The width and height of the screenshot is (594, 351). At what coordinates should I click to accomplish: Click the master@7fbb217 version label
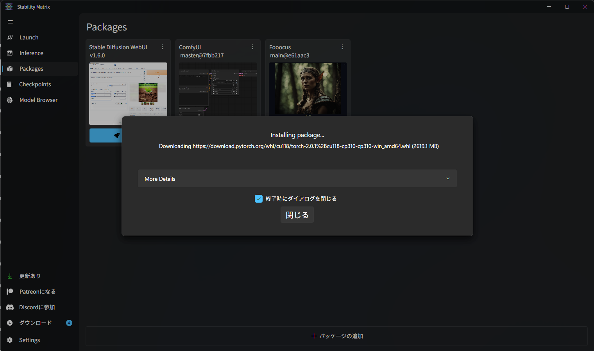[202, 55]
